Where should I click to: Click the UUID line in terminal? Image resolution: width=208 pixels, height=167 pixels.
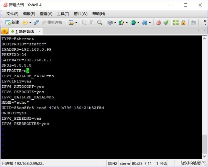click(x=53, y=108)
